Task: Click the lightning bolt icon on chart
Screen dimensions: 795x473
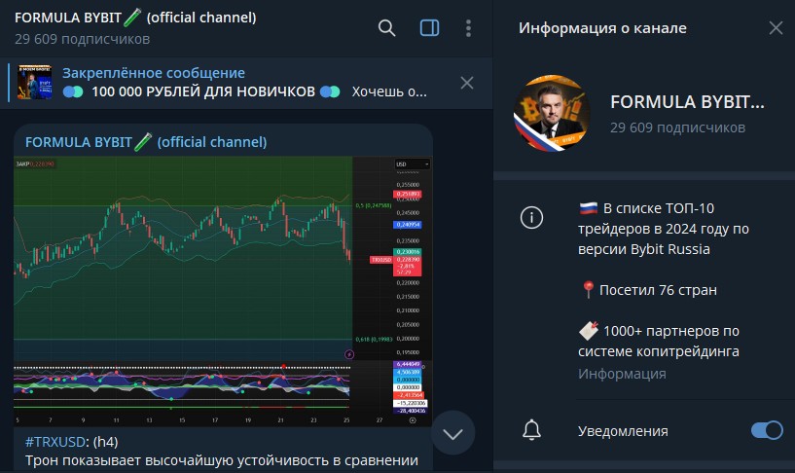Action: 348,354
